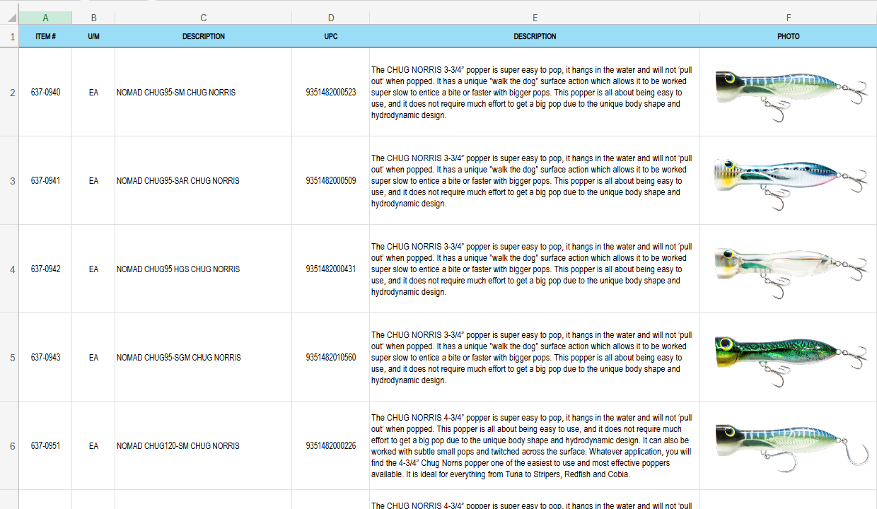Click EA unit cell for item 637-0941
877x509 pixels.
point(93,180)
